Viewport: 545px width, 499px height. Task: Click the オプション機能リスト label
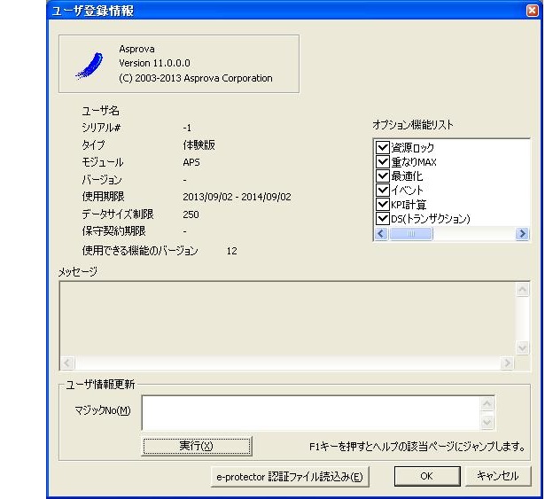(413, 124)
